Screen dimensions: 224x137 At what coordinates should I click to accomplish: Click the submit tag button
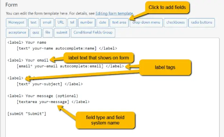point(62,33)
